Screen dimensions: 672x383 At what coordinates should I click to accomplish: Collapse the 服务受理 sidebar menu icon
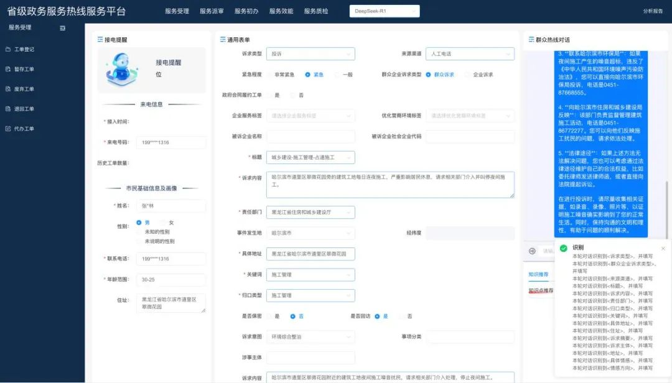coord(62,28)
